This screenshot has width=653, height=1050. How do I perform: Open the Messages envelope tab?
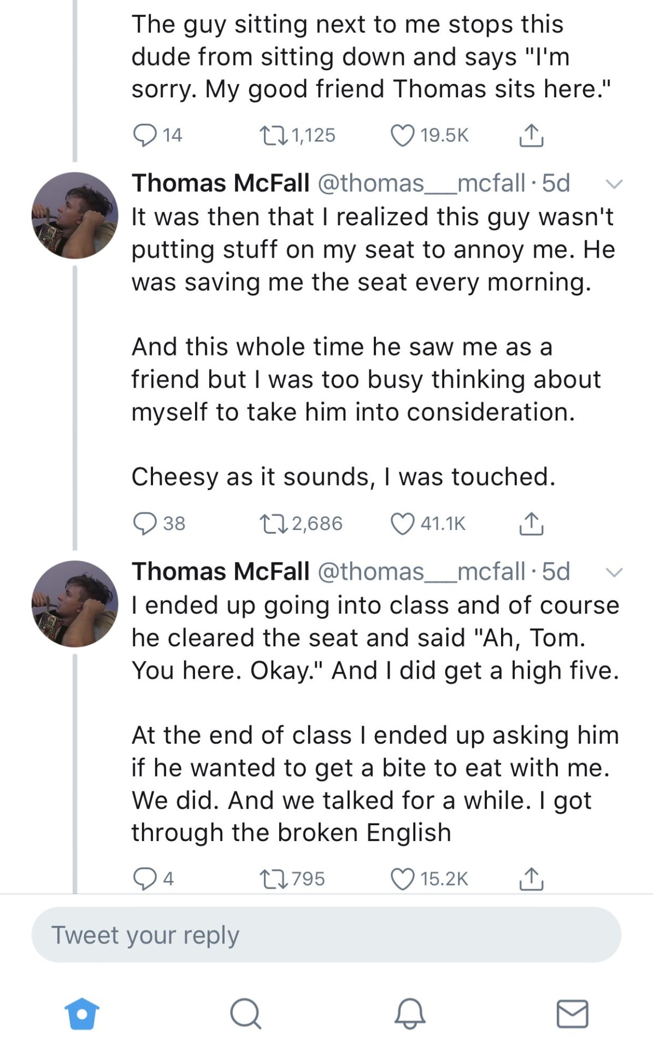pyautogui.click(x=572, y=1013)
